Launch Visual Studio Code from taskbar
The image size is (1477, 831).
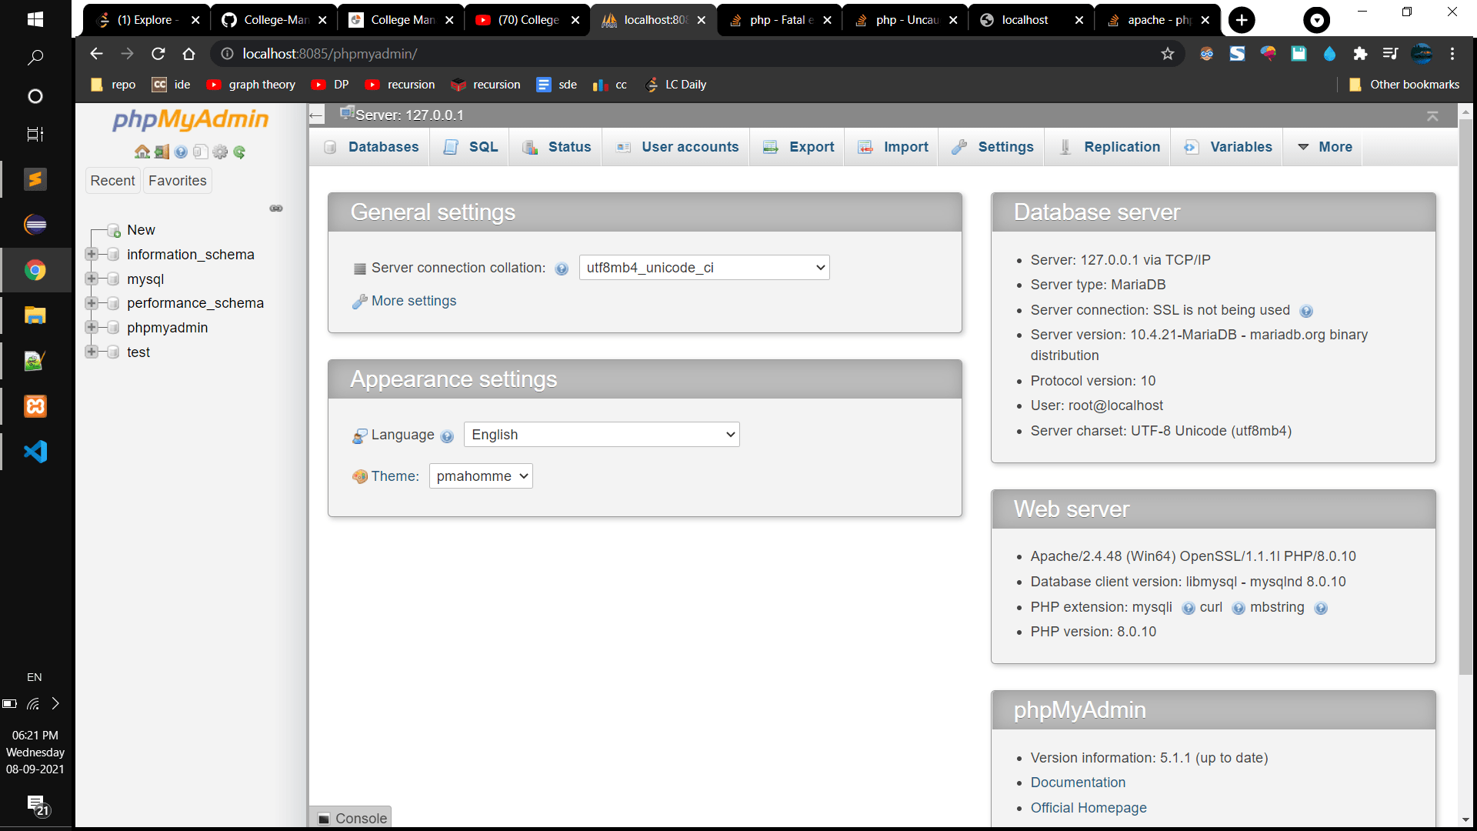coord(35,452)
